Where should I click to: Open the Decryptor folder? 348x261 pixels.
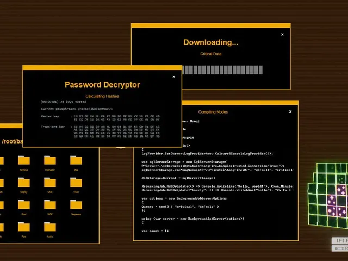(x=50, y=160)
